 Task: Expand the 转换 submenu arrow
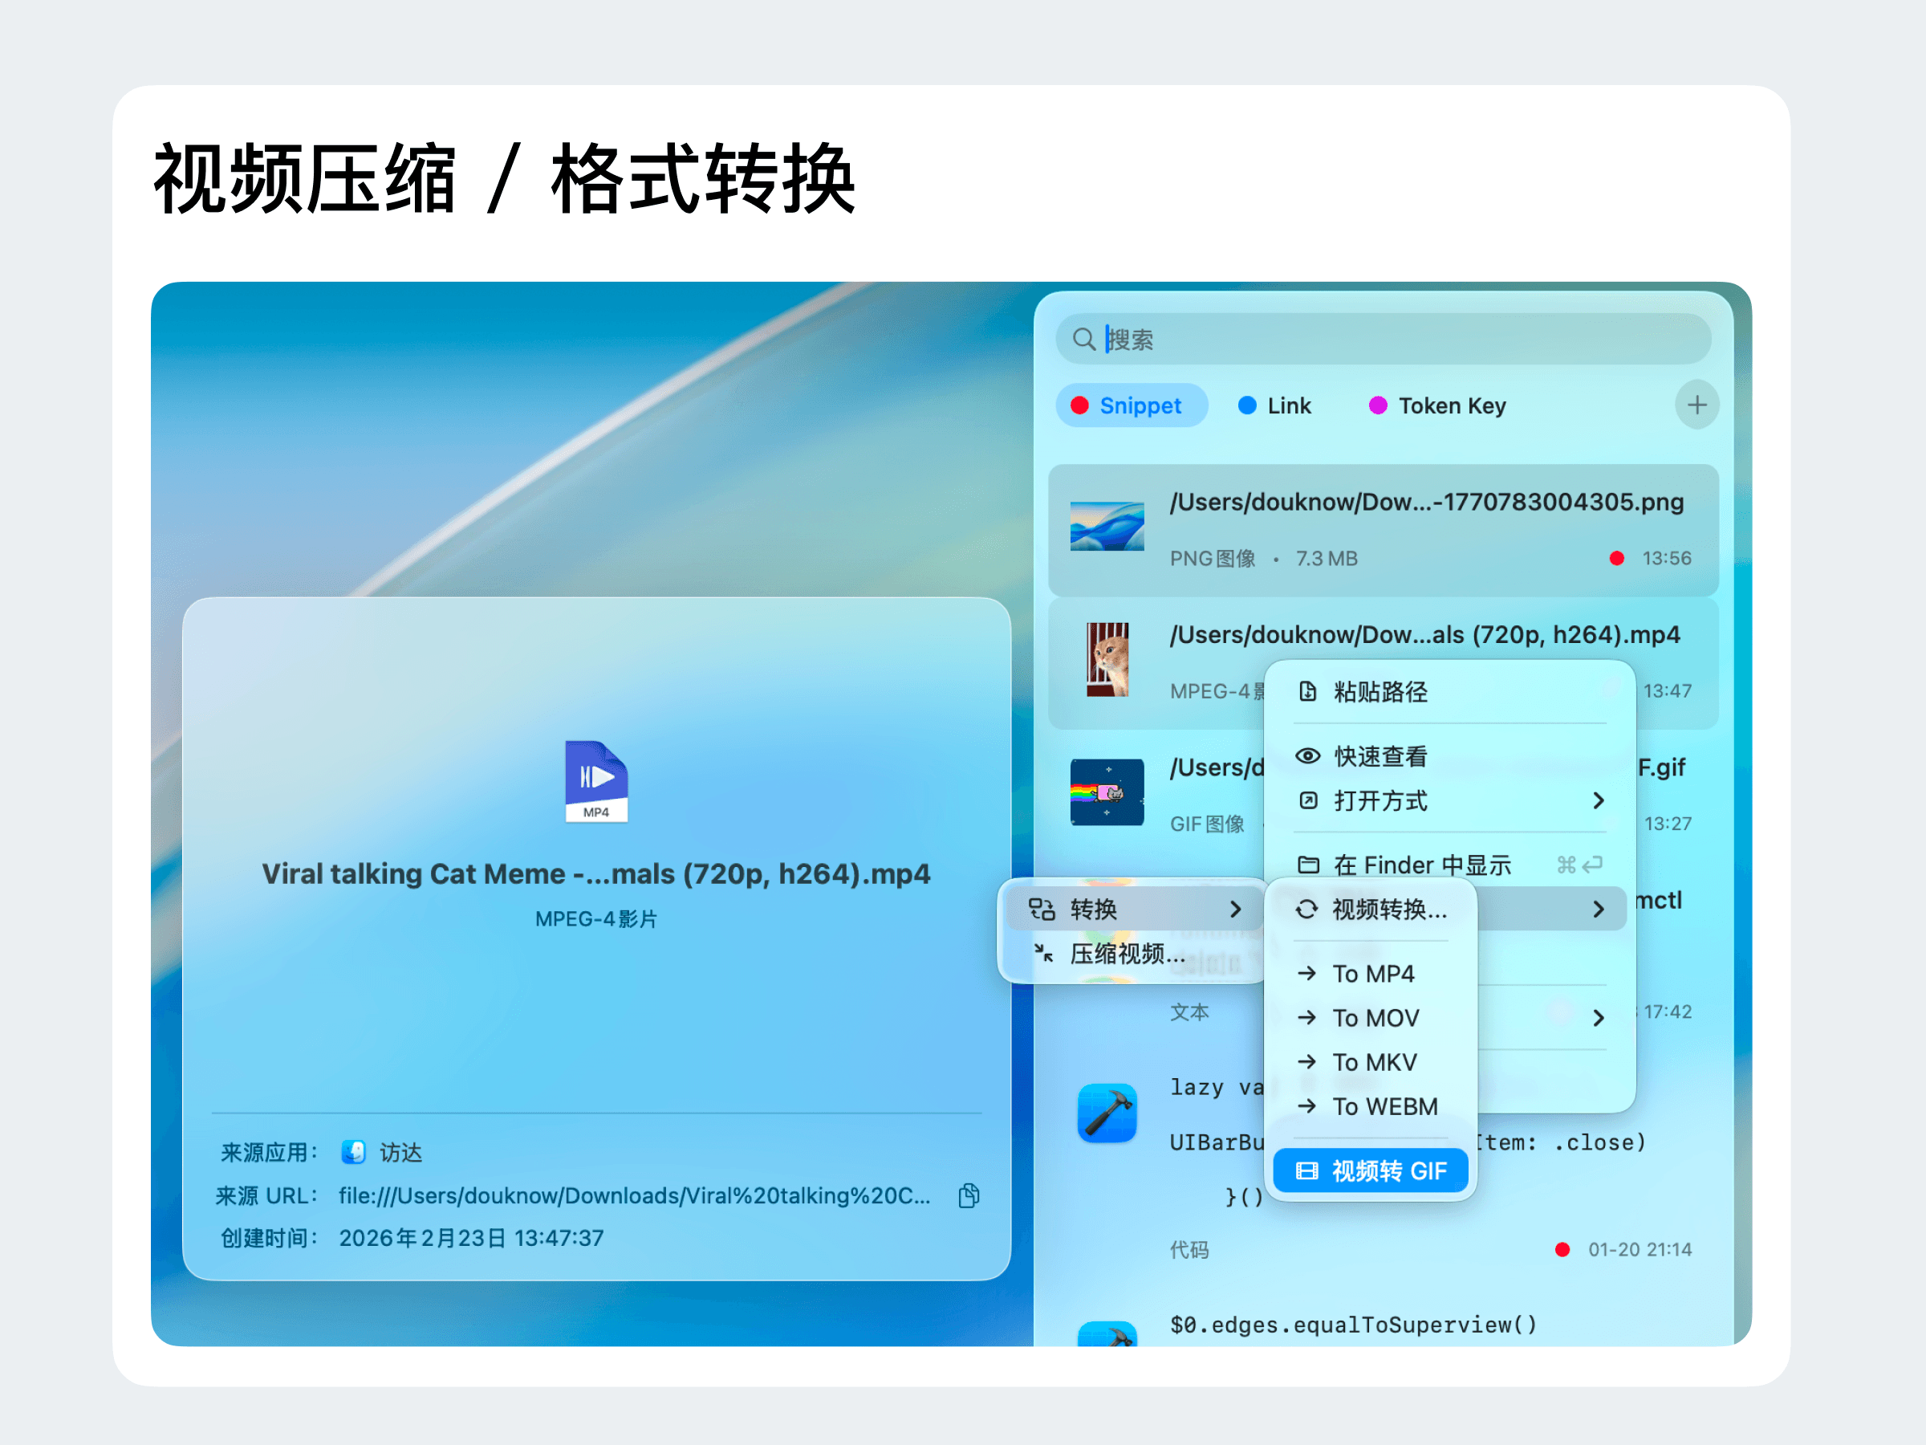[x=1235, y=910]
